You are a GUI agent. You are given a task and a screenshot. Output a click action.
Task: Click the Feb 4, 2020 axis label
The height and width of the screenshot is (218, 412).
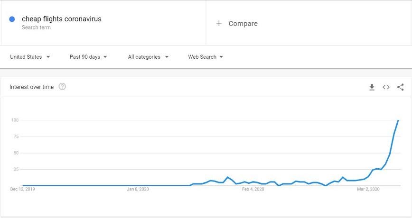coord(253,189)
